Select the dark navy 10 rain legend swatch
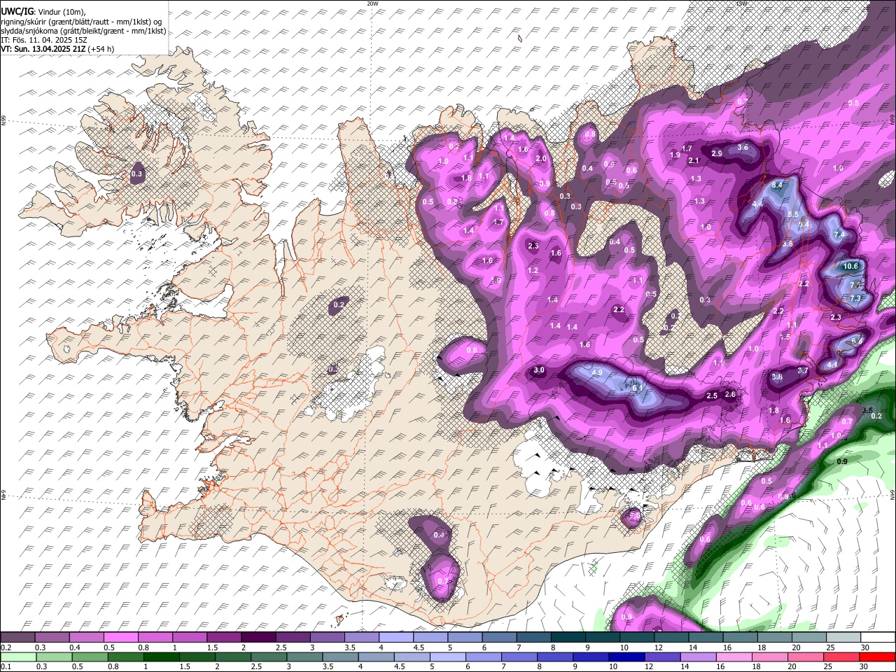 pos(626,657)
